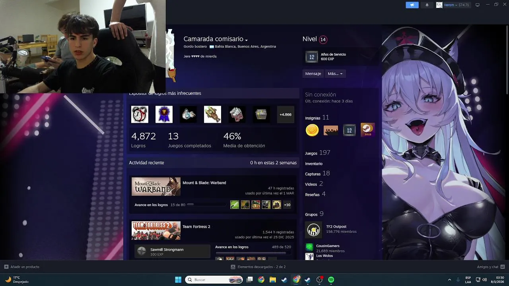The height and width of the screenshot is (286, 509).
Task: Open the Insignias 11 link
Action: pyautogui.click(x=317, y=118)
